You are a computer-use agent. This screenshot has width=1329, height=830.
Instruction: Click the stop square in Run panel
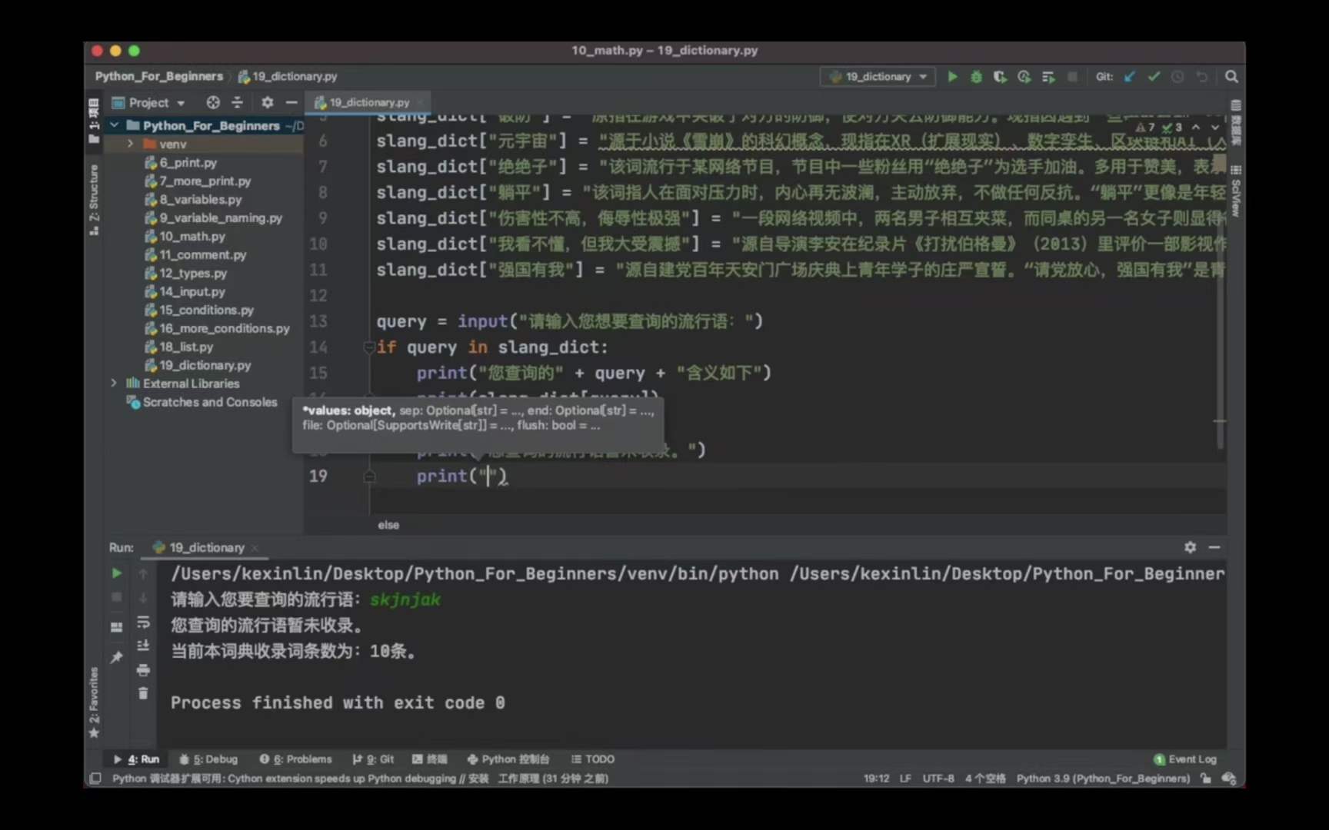(x=116, y=597)
